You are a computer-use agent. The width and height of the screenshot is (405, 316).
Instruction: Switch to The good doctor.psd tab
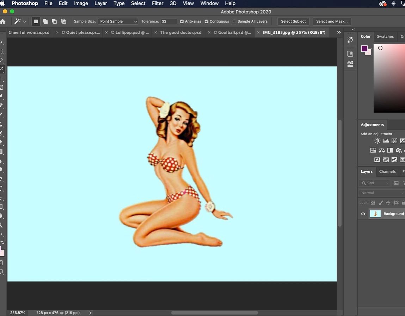181,32
